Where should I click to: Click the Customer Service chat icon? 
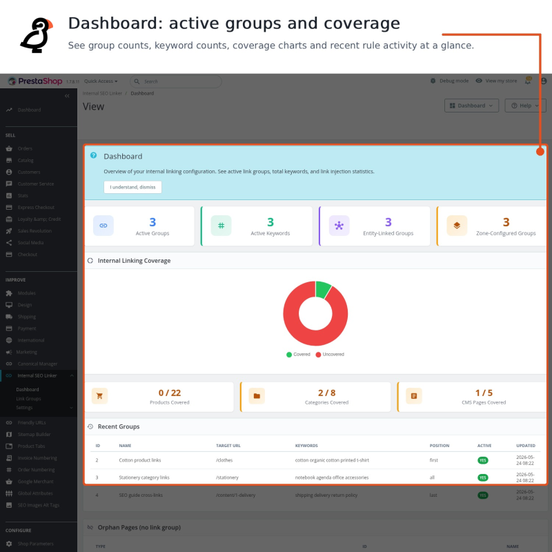click(9, 184)
